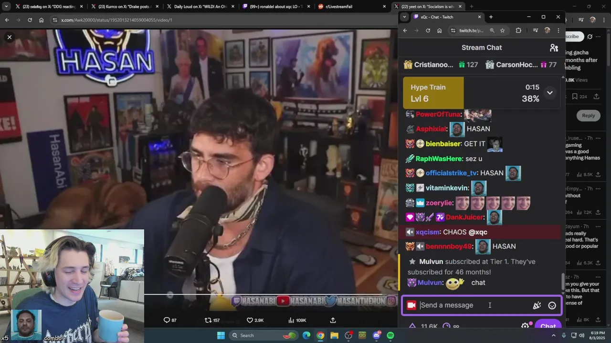Open zoerylie's user card in chat

[439, 203]
